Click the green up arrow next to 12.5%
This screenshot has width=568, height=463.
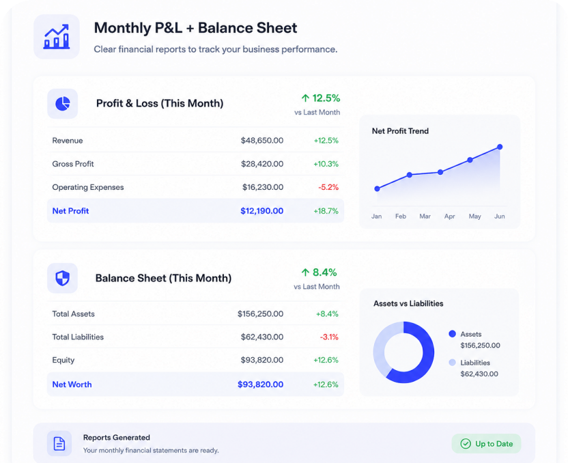tap(305, 98)
